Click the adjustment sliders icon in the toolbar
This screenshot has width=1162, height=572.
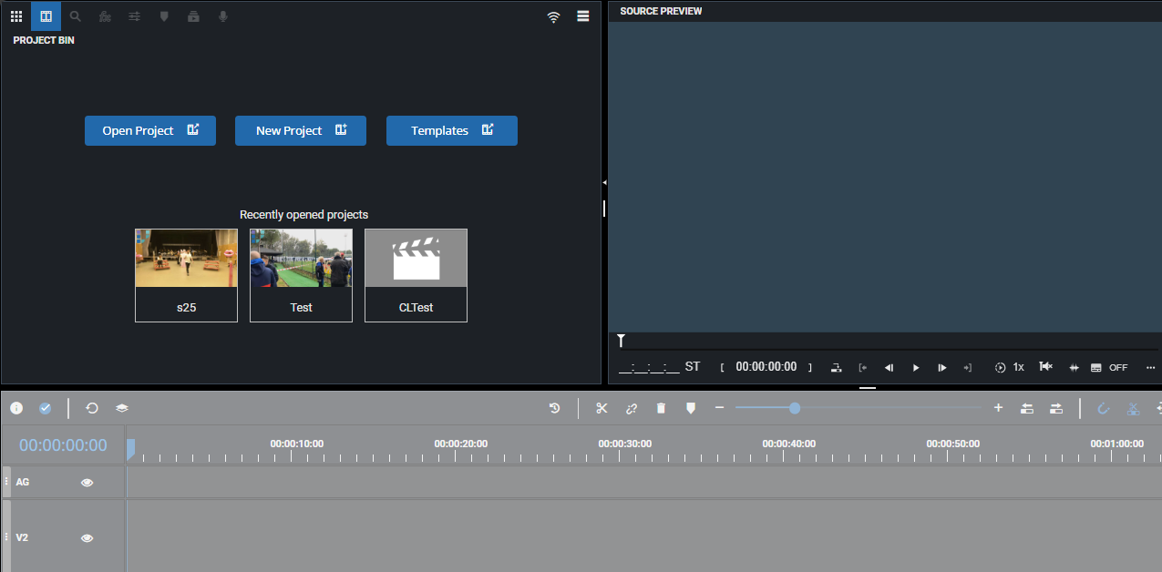point(133,15)
